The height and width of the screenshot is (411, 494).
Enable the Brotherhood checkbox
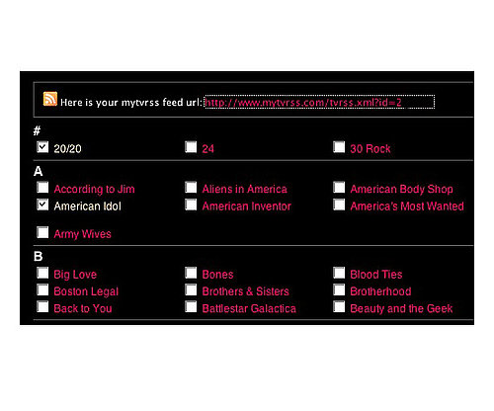pos(339,289)
